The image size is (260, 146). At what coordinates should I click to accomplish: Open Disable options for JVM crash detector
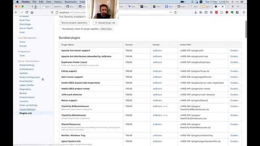[x=235, y=94]
